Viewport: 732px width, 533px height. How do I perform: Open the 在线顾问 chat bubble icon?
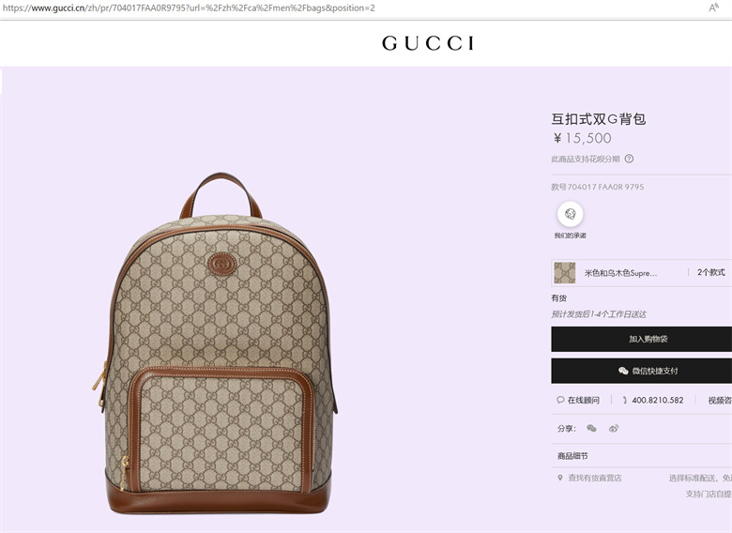point(560,400)
